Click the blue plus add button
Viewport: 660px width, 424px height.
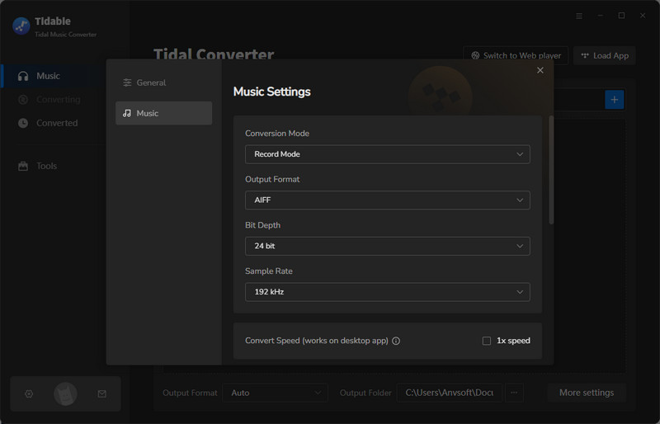pos(615,100)
